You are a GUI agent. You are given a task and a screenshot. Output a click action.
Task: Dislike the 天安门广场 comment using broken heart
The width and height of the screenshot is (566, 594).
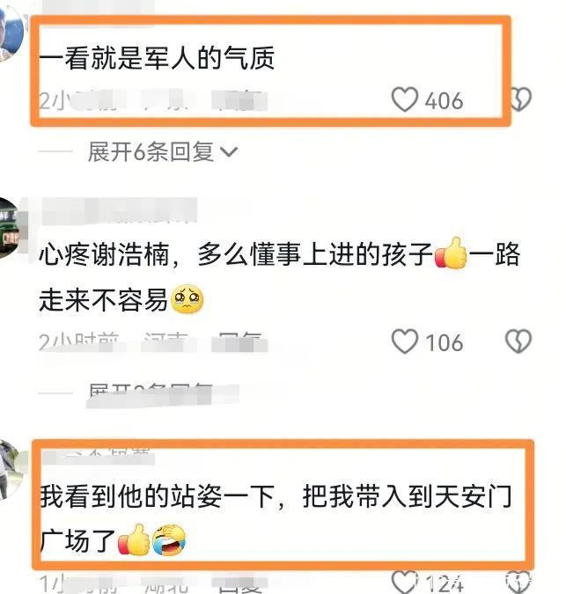(518, 583)
